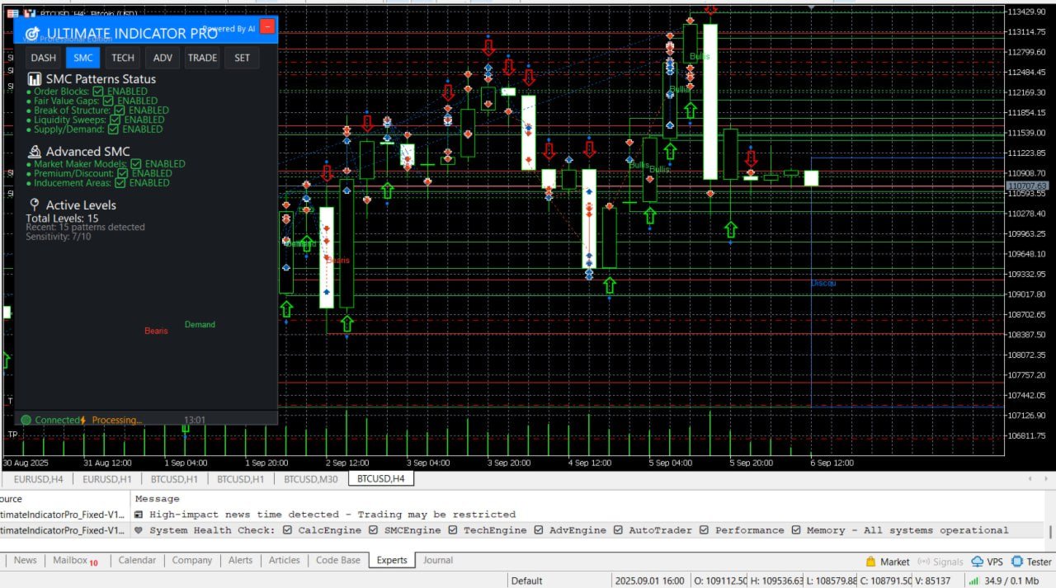
Task: Minimize the indicator panel with the red button
Action: [x=267, y=26]
